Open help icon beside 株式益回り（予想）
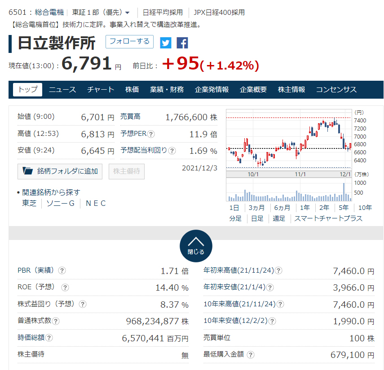 [x=83, y=304]
